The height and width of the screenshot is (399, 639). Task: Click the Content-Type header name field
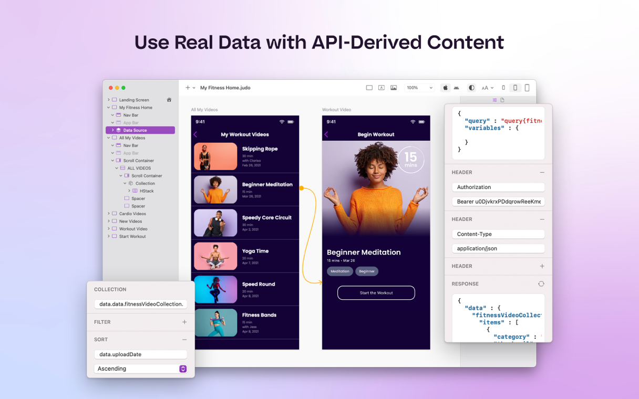pyautogui.click(x=498, y=234)
